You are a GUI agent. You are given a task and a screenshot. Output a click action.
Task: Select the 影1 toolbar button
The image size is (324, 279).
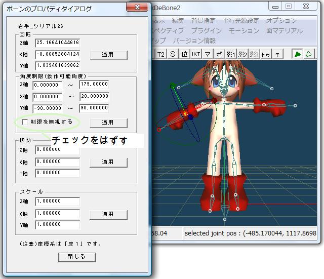click(231, 54)
